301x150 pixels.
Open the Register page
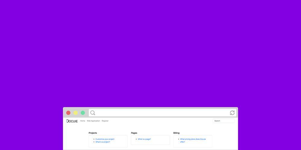pos(105,121)
